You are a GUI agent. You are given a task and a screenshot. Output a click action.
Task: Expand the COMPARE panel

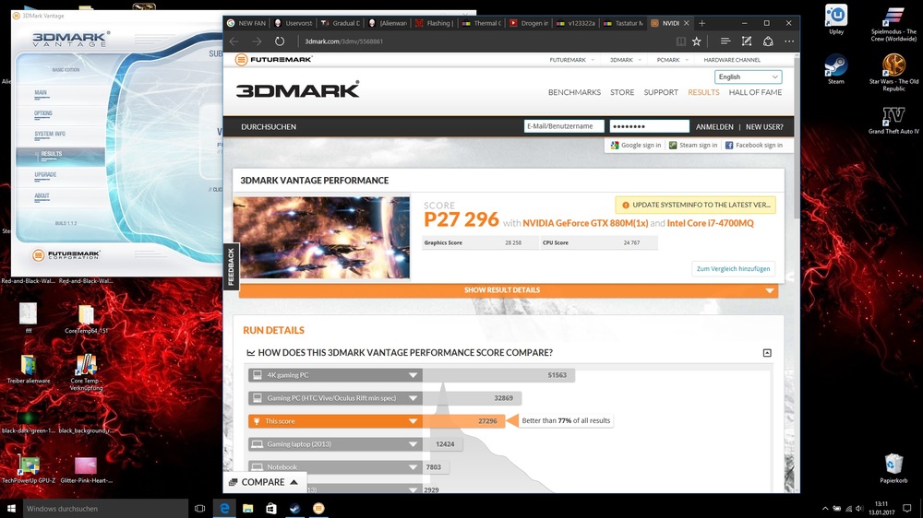click(264, 482)
